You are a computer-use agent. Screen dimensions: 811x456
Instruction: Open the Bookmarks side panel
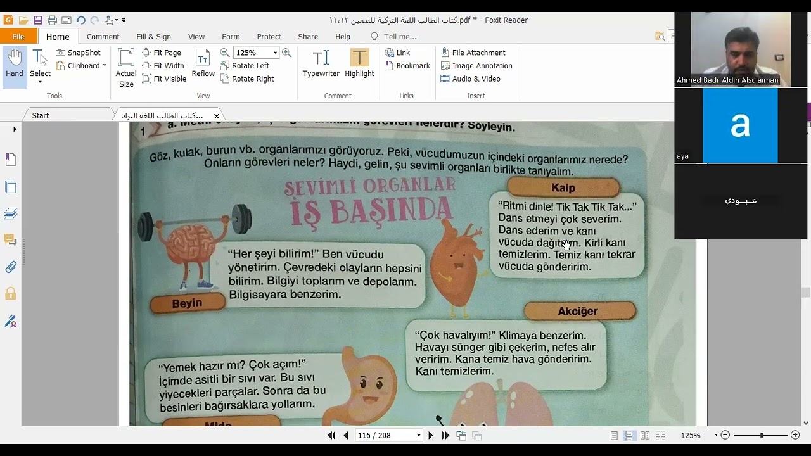point(11,160)
